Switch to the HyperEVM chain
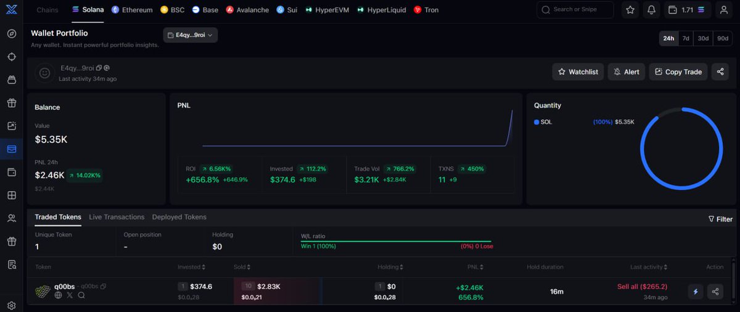The height and width of the screenshot is (312, 740). point(327,10)
